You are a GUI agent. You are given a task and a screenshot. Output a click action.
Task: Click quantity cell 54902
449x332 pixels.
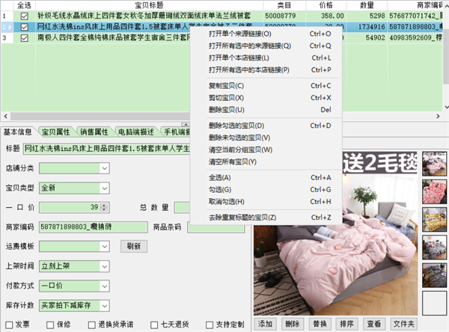[x=367, y=37]
